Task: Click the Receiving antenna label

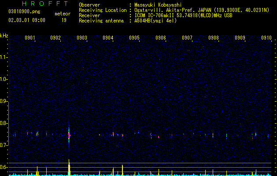Action: point(101,21)
